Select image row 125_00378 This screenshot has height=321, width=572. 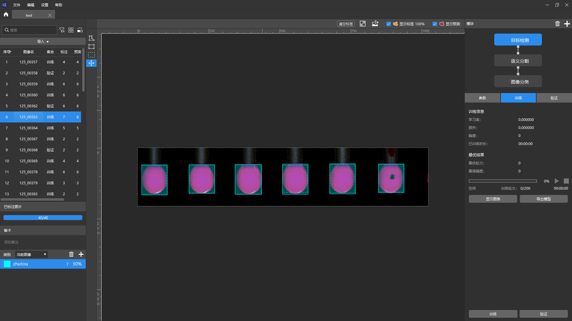41,172
